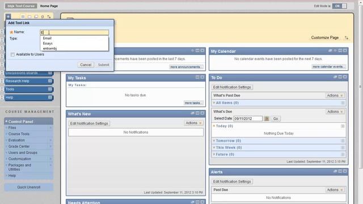Open Packages and Utilities in Control Panel

(x=19, y=167)
